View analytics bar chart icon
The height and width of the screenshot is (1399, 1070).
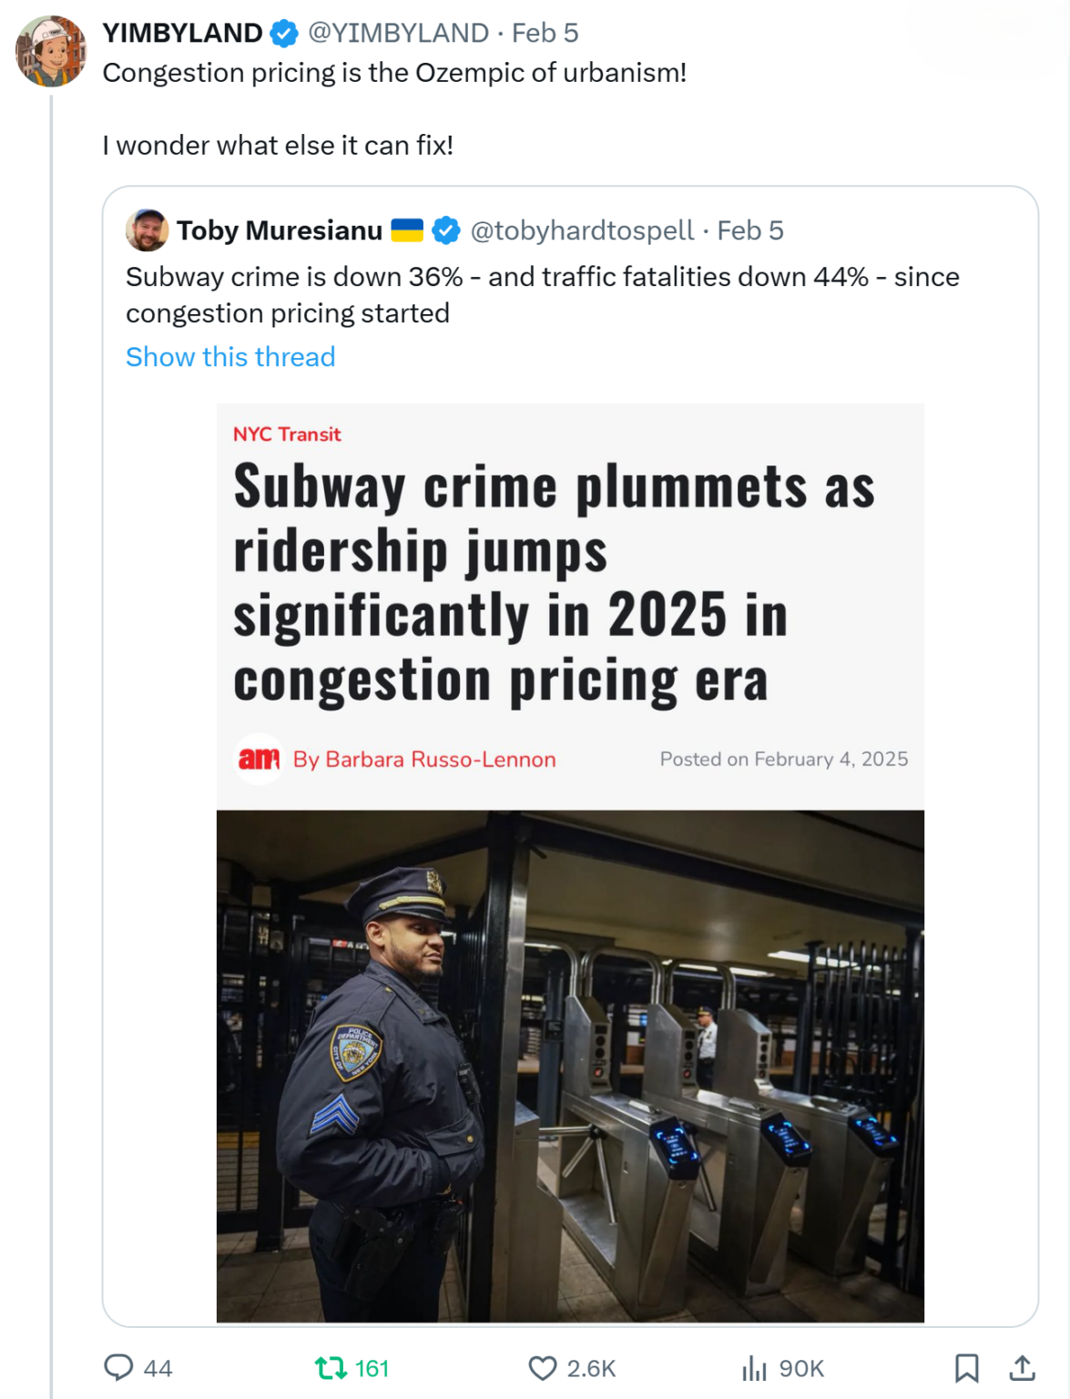coord(754,1367)
